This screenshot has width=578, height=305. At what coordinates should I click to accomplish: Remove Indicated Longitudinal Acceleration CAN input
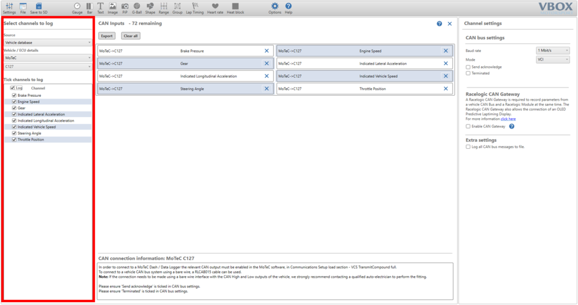pyautogui.click(x=266, y=76)
